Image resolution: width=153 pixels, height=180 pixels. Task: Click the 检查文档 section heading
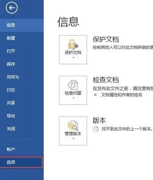coord(106,80)
